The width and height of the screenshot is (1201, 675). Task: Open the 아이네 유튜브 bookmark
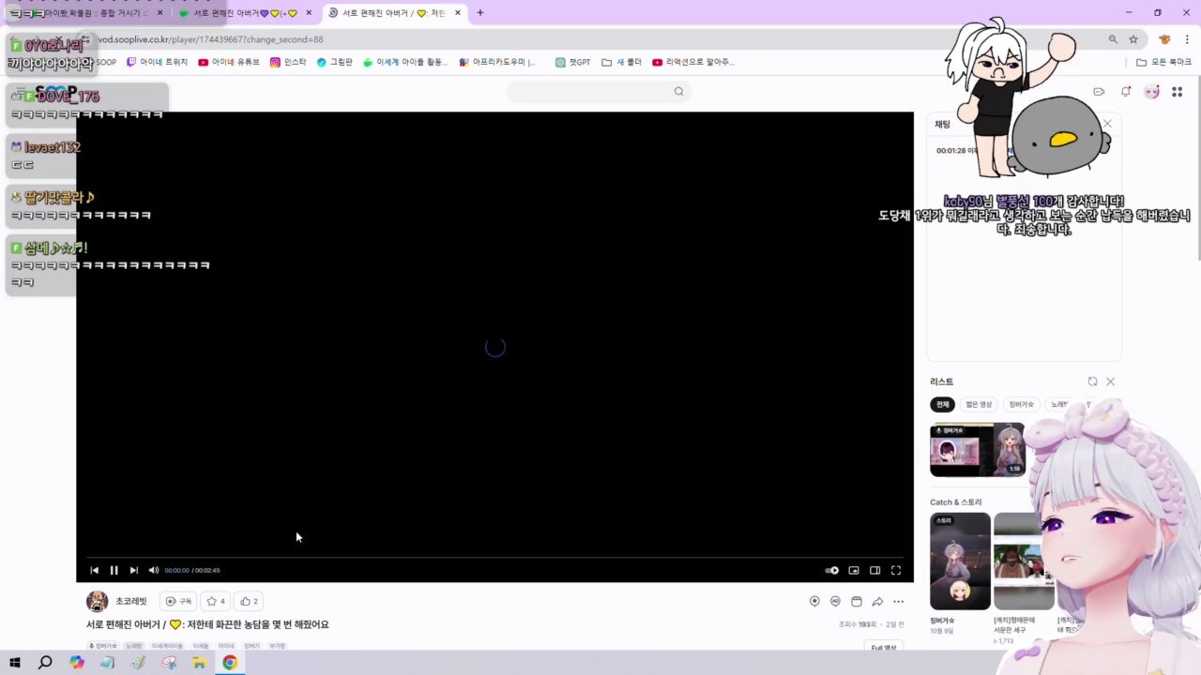coord(229,62)
